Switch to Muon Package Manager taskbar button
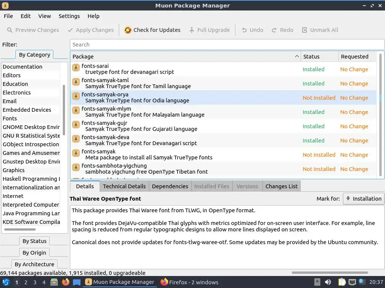Viewport: 385px width, 288px height. click(x=120, y=282)
